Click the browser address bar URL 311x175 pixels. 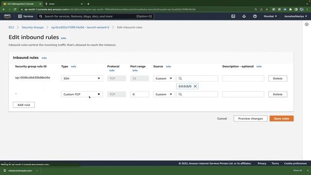[110, 9]
